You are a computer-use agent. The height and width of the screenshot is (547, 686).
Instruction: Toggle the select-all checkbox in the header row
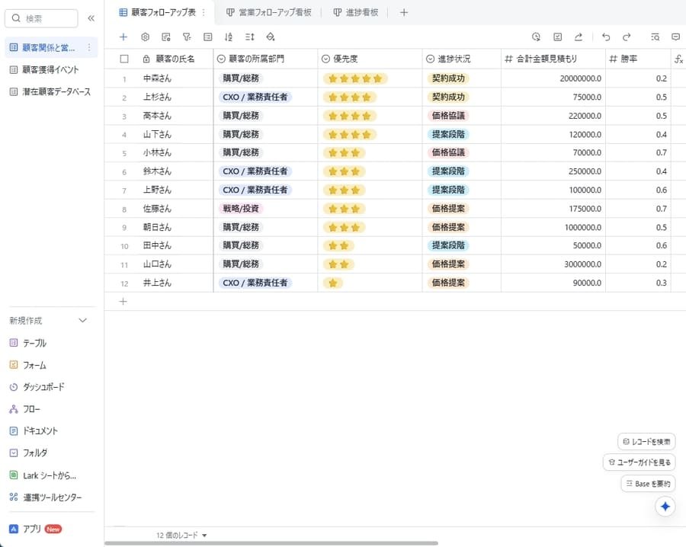[x=123, y=58]
